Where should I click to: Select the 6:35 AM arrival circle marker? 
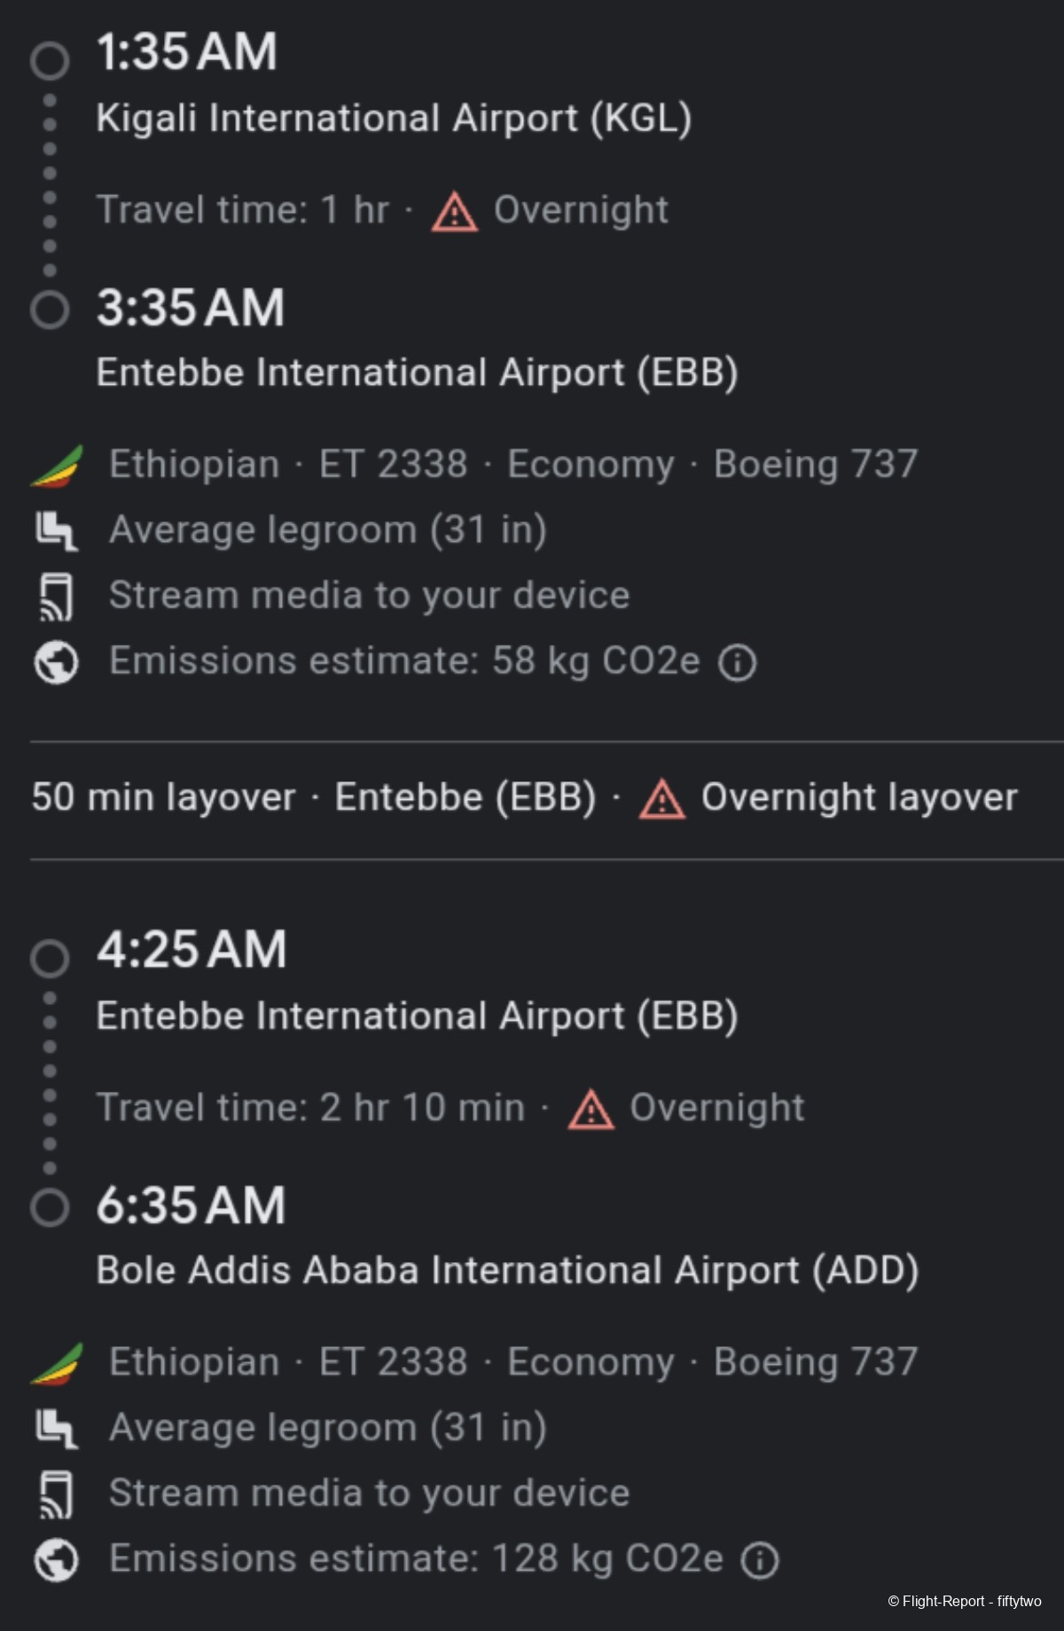point(50,1207)
